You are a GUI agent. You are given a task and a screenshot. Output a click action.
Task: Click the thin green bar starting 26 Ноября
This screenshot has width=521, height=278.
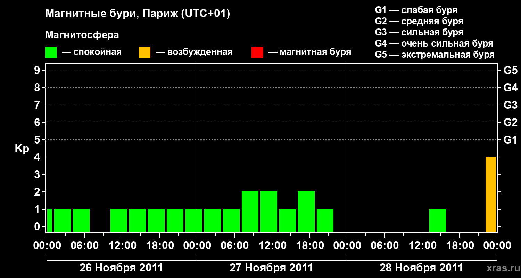[50, 220]
